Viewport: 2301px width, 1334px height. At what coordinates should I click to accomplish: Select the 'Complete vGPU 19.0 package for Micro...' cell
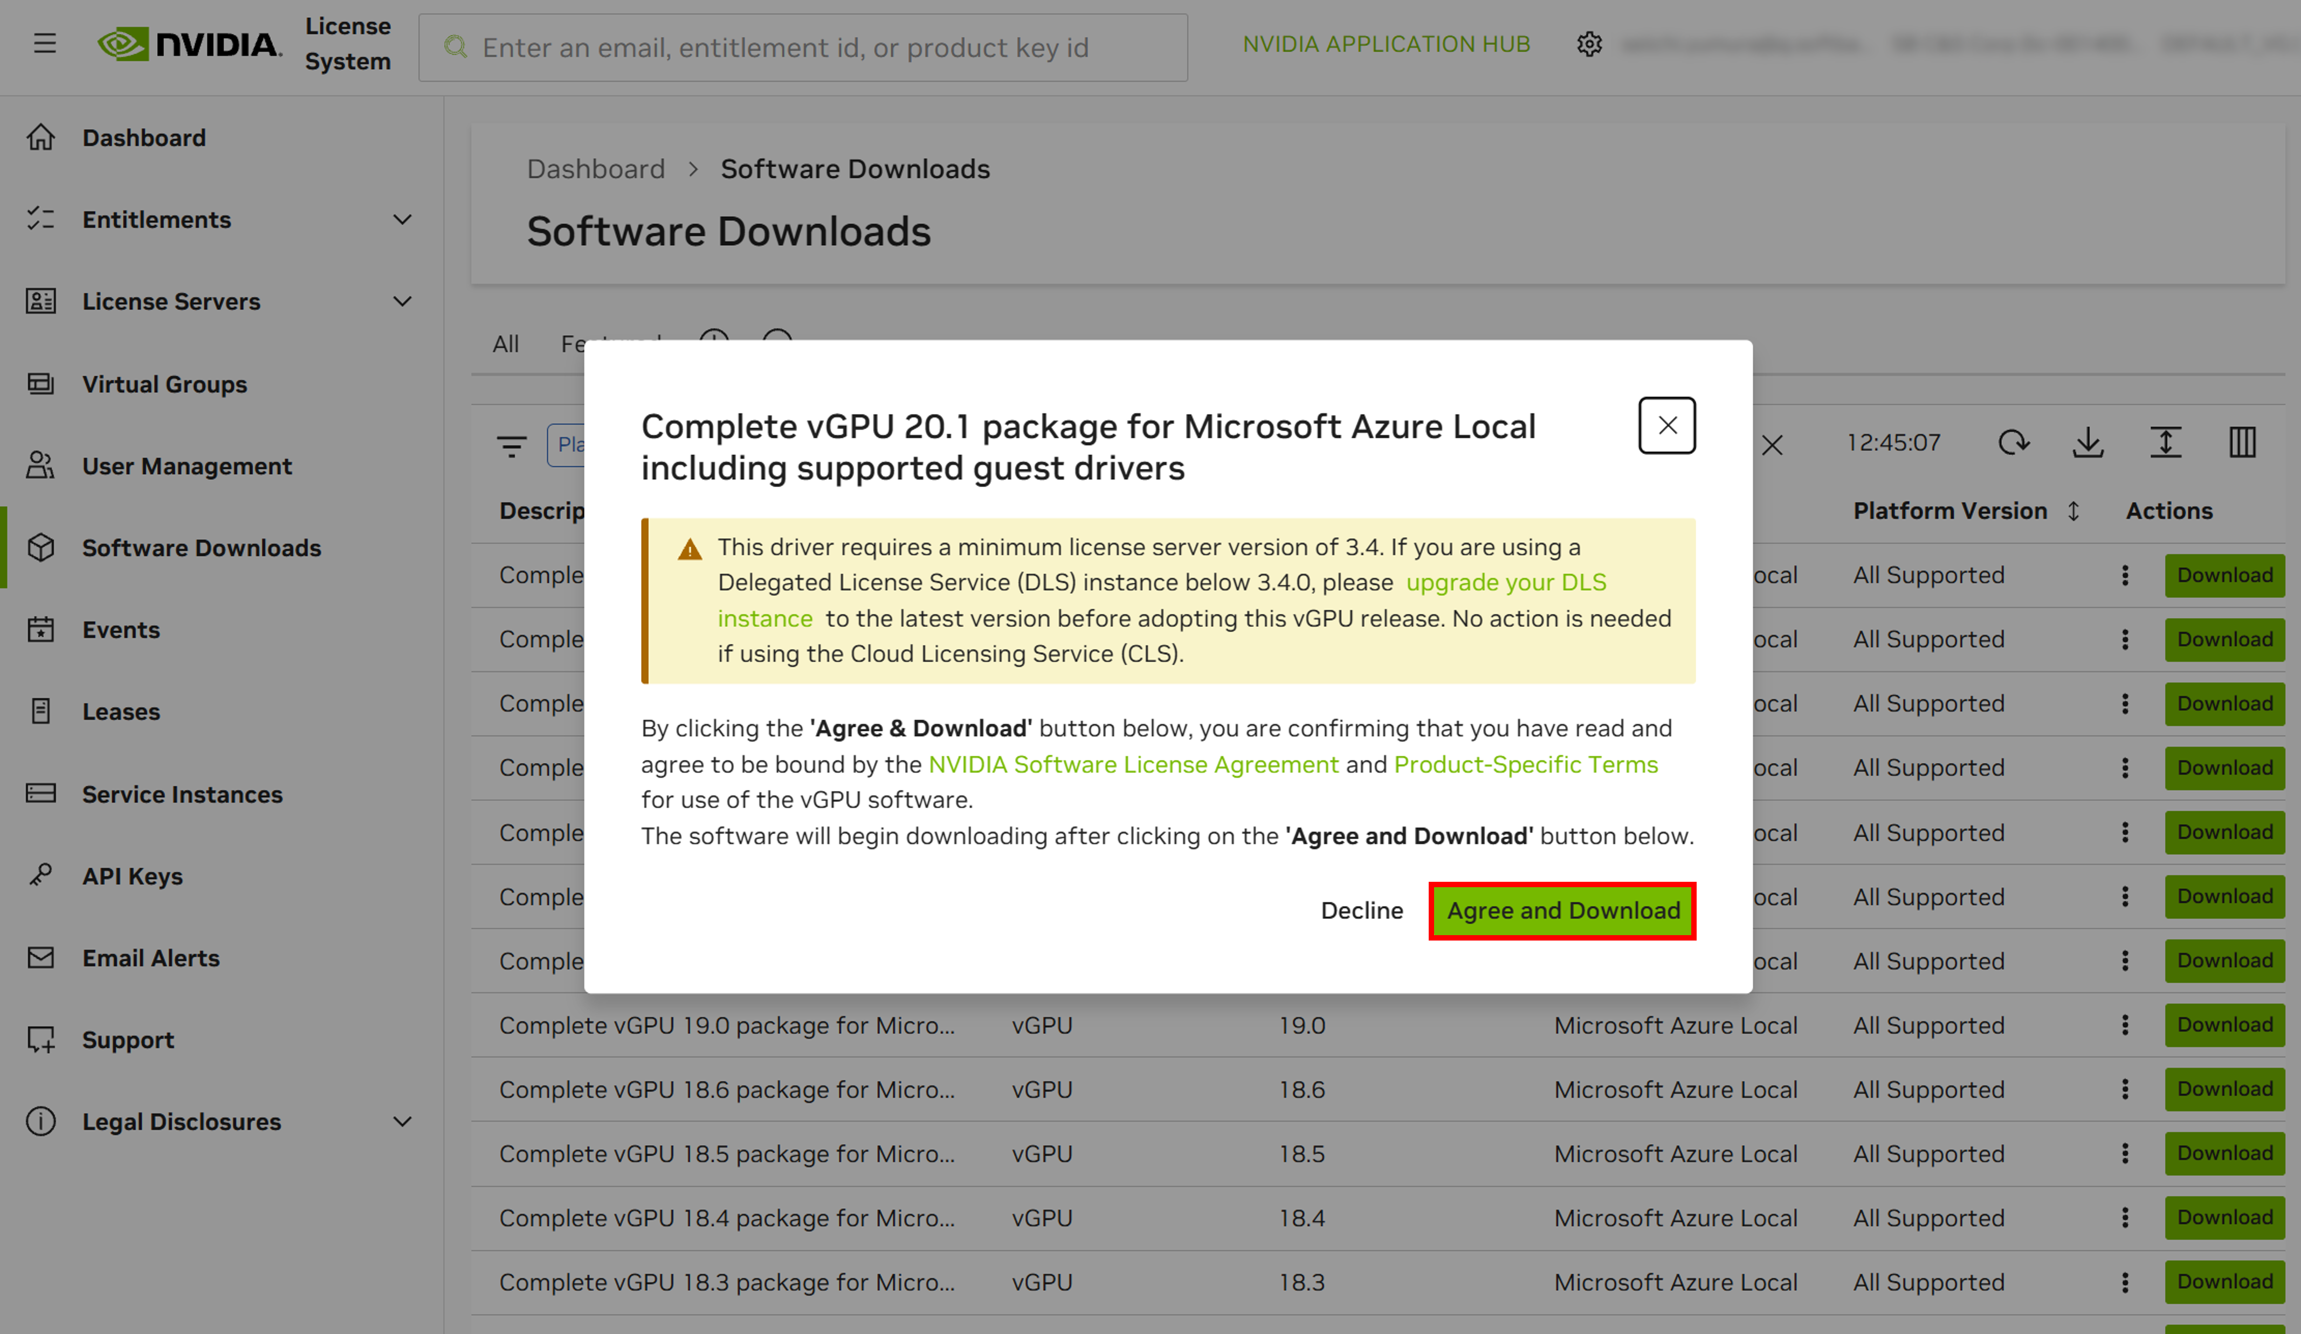tap(727, 1025)
